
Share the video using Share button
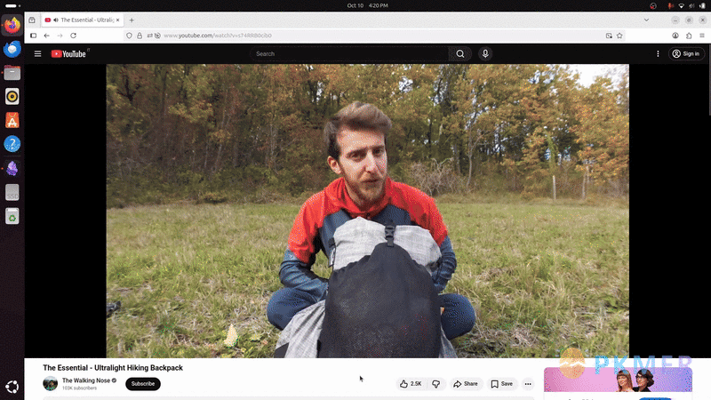466,384
